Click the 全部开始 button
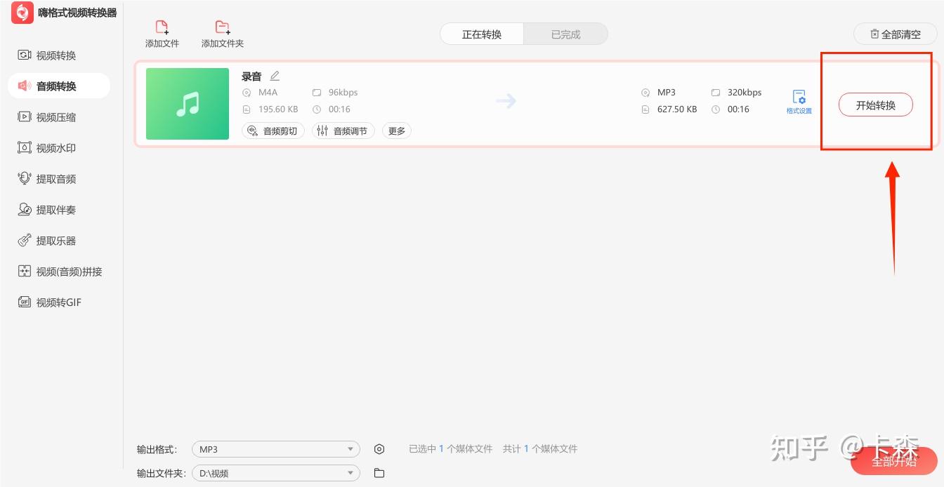Image resolution: width=944 pixels, height=487 pixels. coord(893,461)
